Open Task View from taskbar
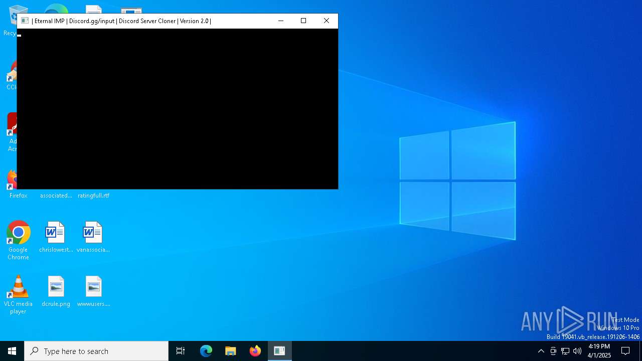Image resolution: width=642 pixels, height=361 pixels. 181,351
